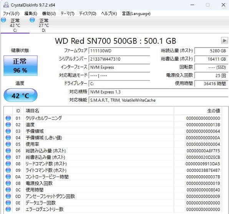
Task: Switch to the C: drive tab at 42 °C
Action: click(x=15, y=25)
